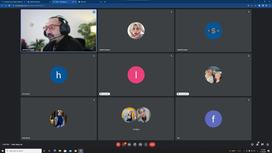Open the Chrome extensions puzzle icon

[x=259, y=6]
